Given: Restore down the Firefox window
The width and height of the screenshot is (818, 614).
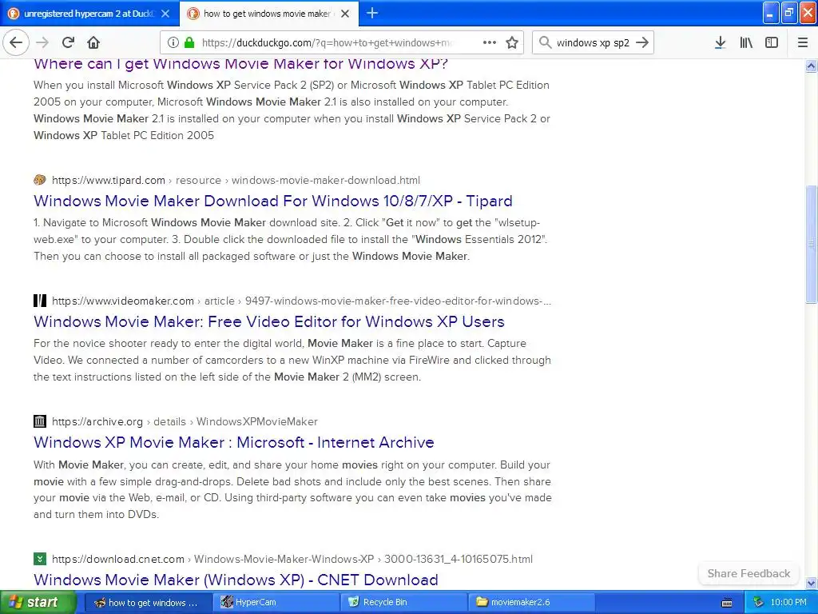Looking at the screenshot, I should (789, 13).
